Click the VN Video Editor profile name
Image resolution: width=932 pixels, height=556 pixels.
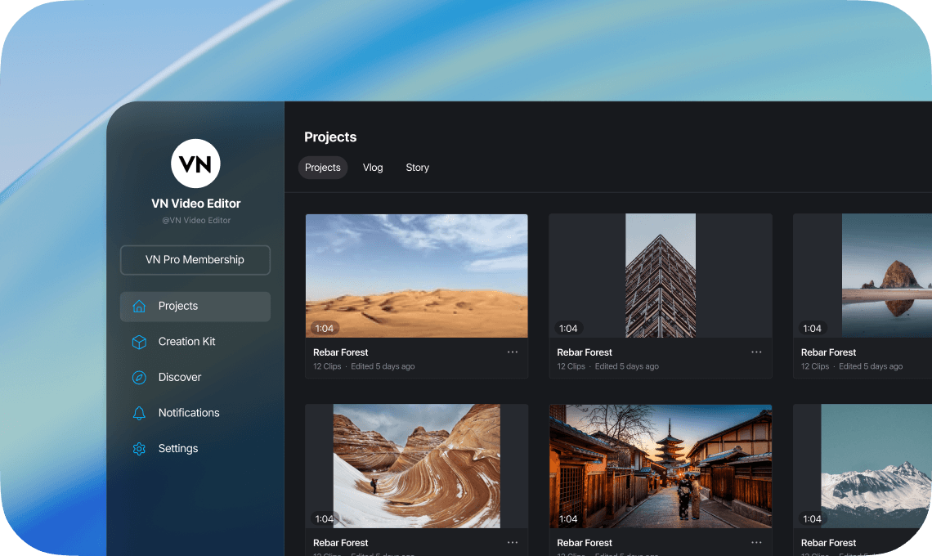(195, 204)
